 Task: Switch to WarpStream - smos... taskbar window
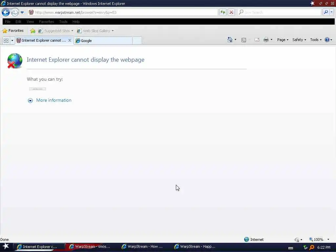coord(90,247)
